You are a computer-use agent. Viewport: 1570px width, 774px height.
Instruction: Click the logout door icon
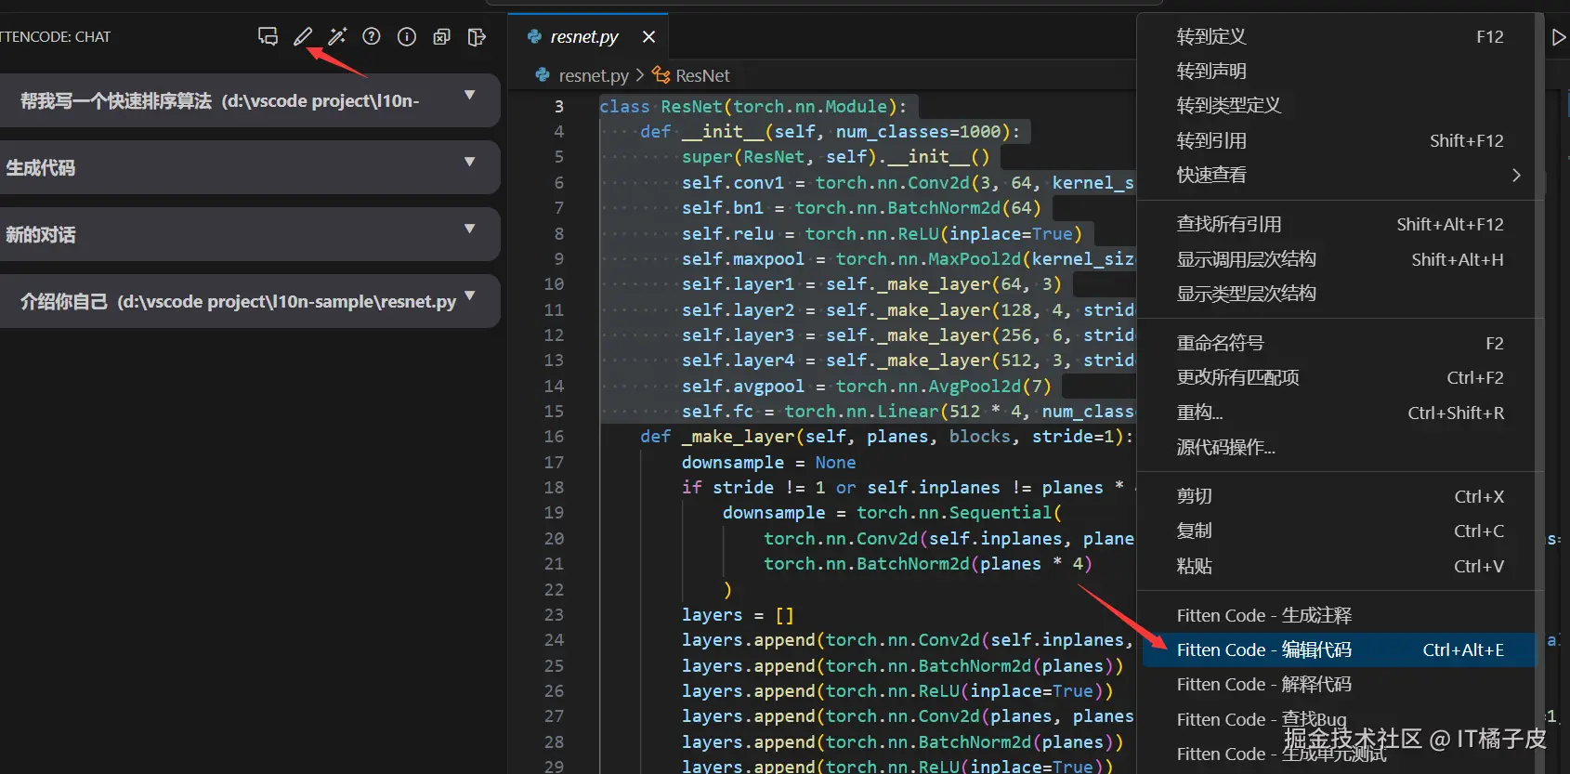click(477, 36)
